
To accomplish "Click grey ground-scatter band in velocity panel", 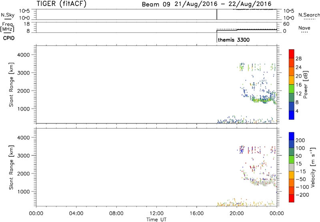I will tap(263, 182).
